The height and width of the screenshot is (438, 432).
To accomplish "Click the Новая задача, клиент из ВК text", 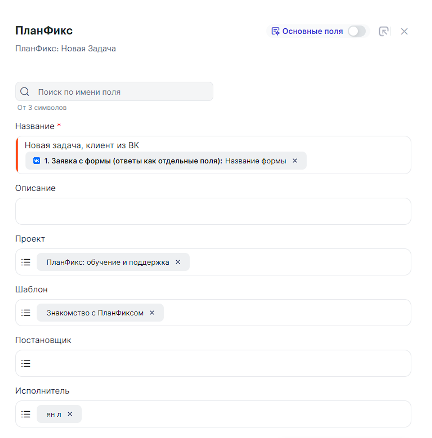I will pyautogui.click(x=82, y=145).
